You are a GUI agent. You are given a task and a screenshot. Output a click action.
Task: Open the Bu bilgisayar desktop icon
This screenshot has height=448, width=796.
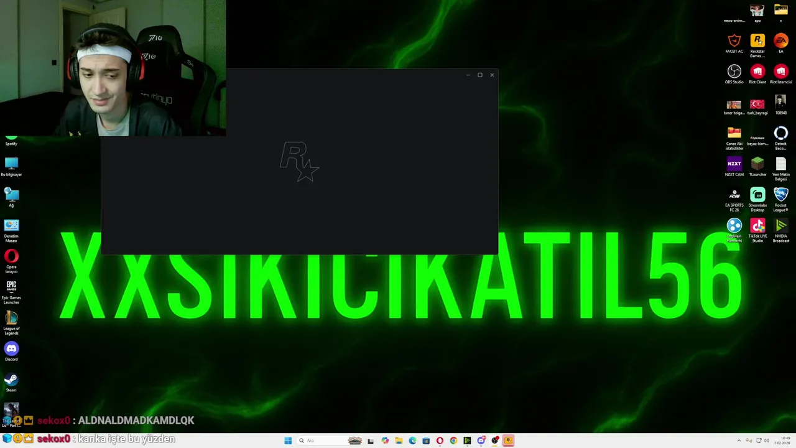(11, 167)
